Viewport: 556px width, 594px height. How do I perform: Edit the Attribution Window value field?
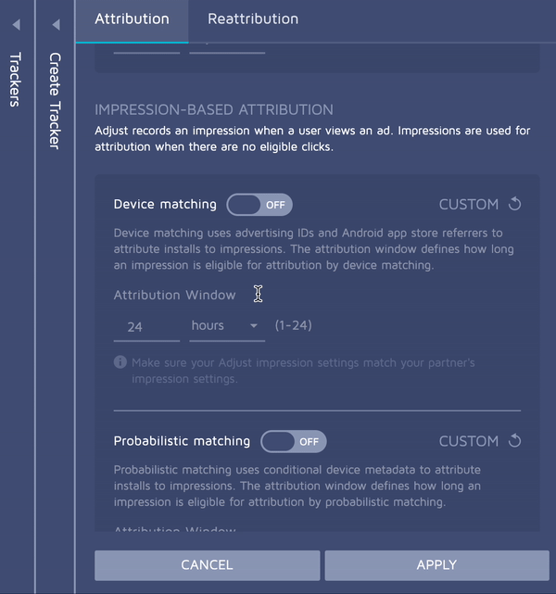145,326
